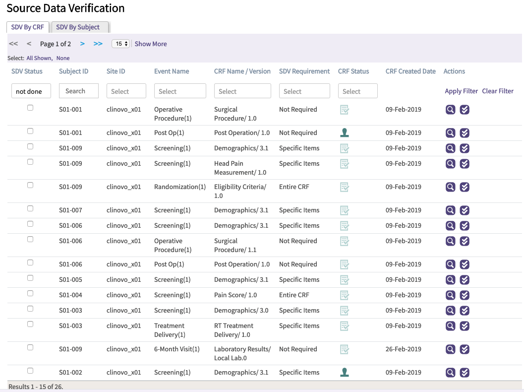Click the SDV checkmark icon in Pain Score row
This screenshot has height=392, width=524.
[465, 295]
